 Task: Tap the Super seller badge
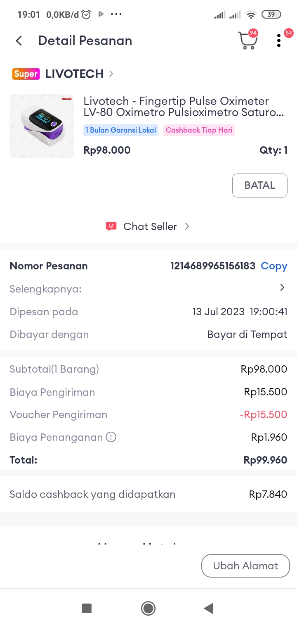coord(26,74)
